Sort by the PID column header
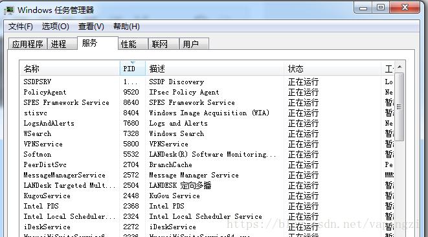The image size is (428, 237). (133, 69)
